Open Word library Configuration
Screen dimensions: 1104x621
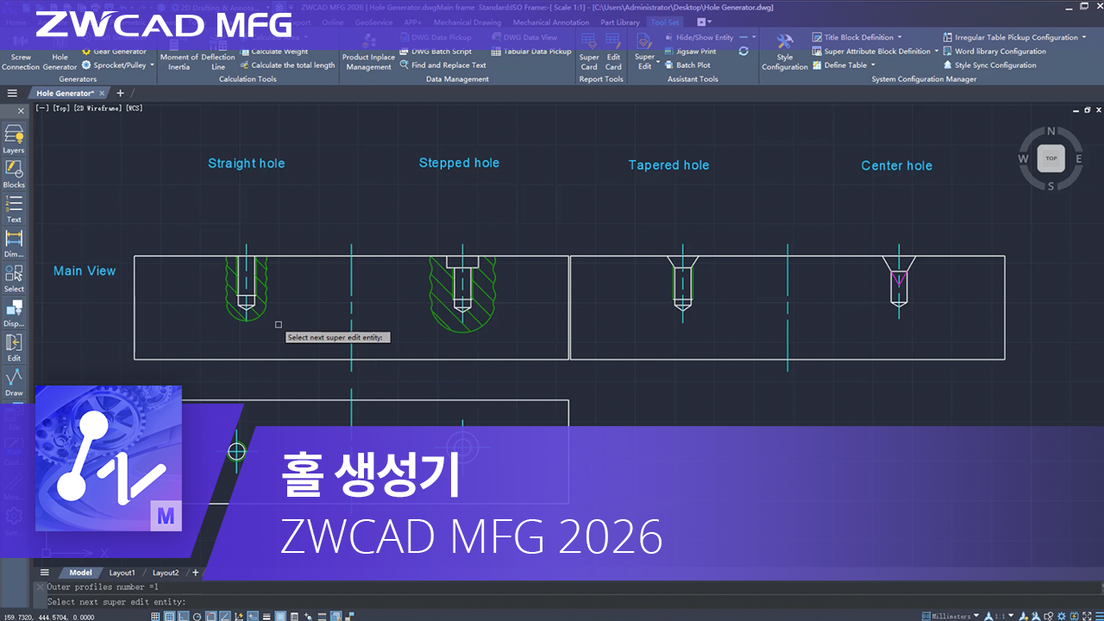tap(994, 52)
